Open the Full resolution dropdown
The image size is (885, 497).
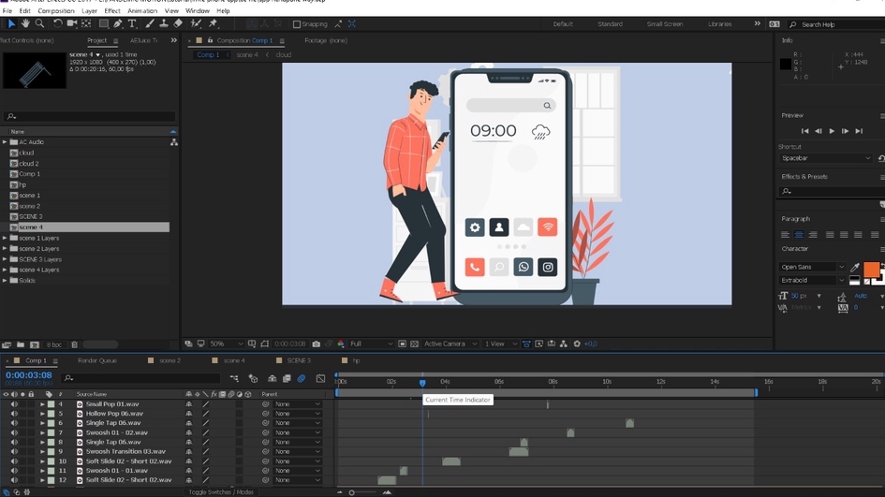point(371,344)
